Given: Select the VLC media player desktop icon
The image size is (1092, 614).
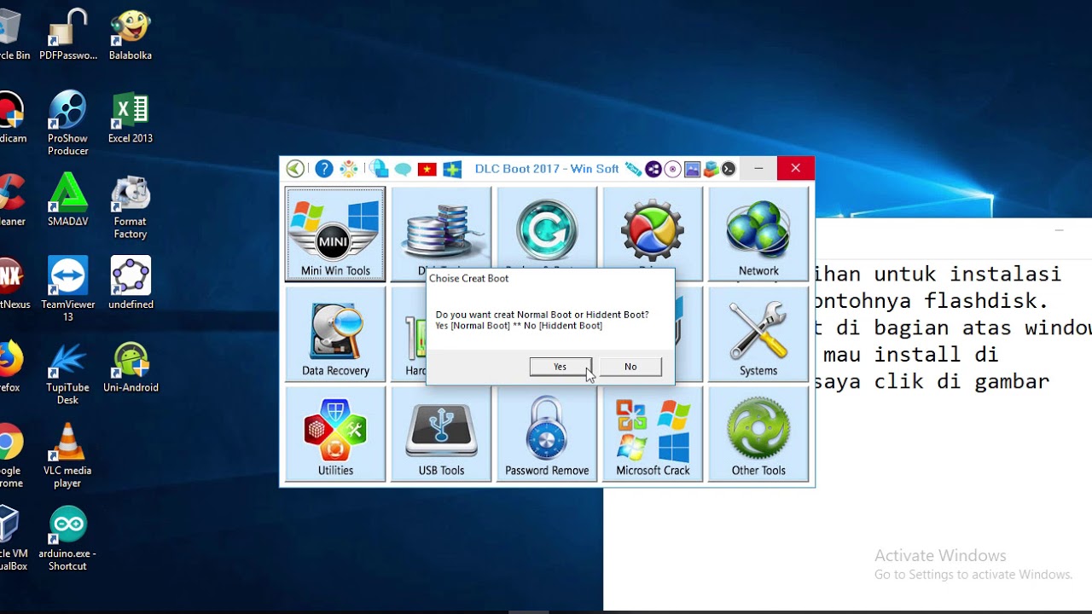Looking at the screenshot, I should [67, 455].
